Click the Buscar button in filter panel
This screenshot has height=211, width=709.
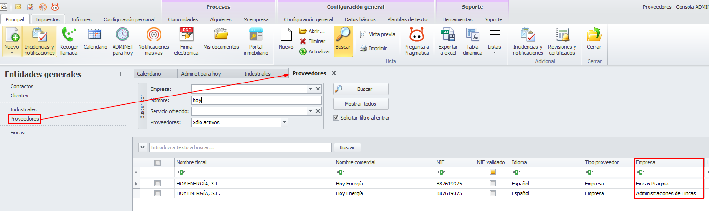tap(361, 89)
